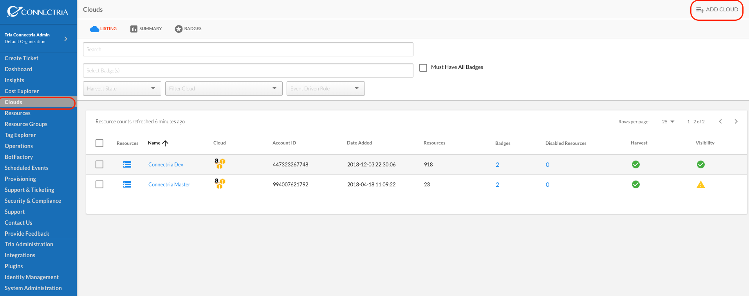Check the Connectria Dev row checkbox
Screen dimensions: 749x296
tap(99, 164)
